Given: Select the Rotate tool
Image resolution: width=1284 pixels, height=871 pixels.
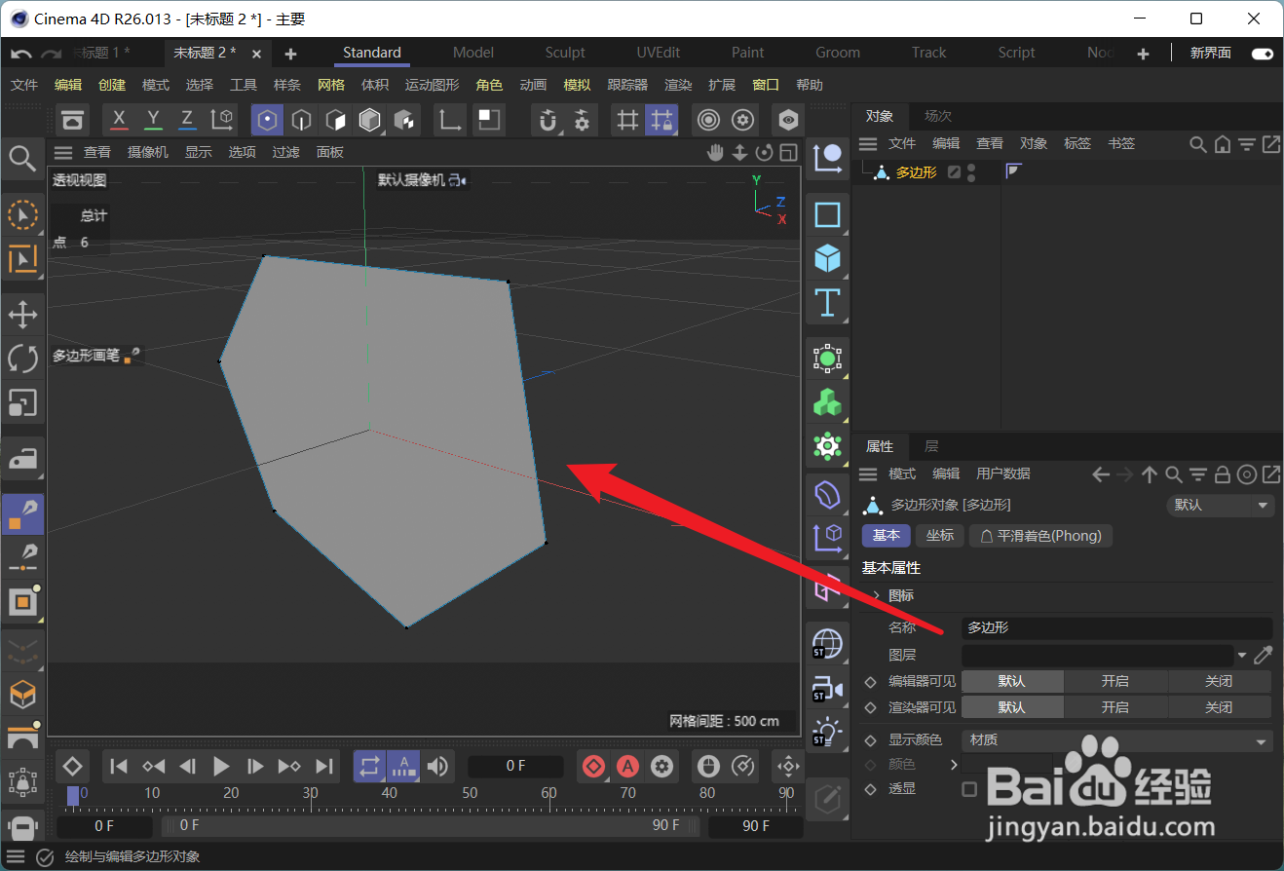Looking at the screenshot, I should pyautogui.click(x=22, y=359).
